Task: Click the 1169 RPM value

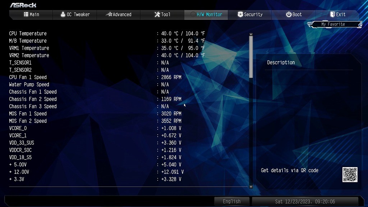Action: click(x=171, y=99)
